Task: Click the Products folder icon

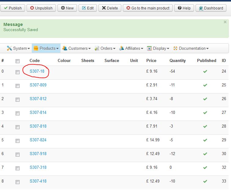Action: pyautogui.click(x=36, y=48)
